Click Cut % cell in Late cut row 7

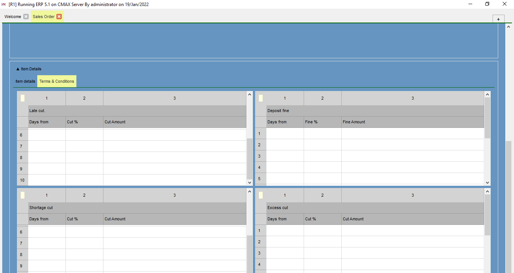(84, 146)
